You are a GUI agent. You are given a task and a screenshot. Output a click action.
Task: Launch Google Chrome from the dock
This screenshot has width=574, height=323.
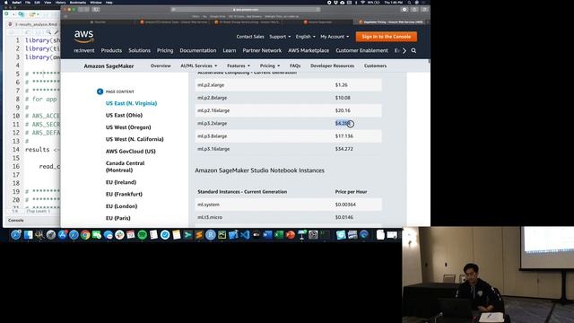[x=85, y=235]
